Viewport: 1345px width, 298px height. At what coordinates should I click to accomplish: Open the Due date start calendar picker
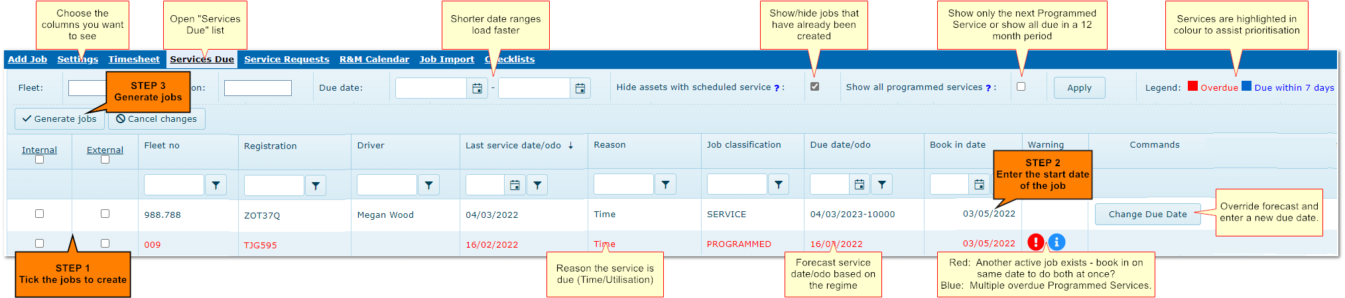[x=477, y=88]
